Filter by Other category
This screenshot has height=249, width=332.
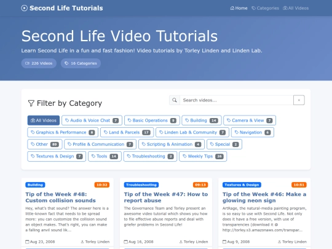pos(45,144)
